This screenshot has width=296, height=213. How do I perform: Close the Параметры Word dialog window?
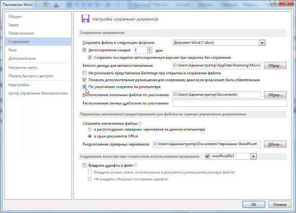click(288, 4)
